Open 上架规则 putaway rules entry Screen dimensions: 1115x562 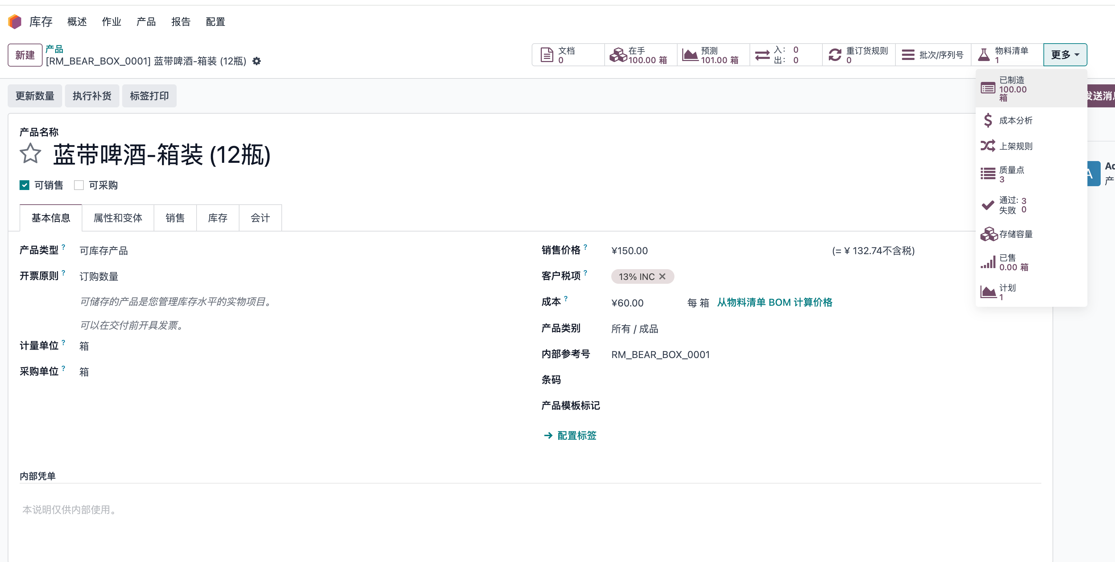1031,146
